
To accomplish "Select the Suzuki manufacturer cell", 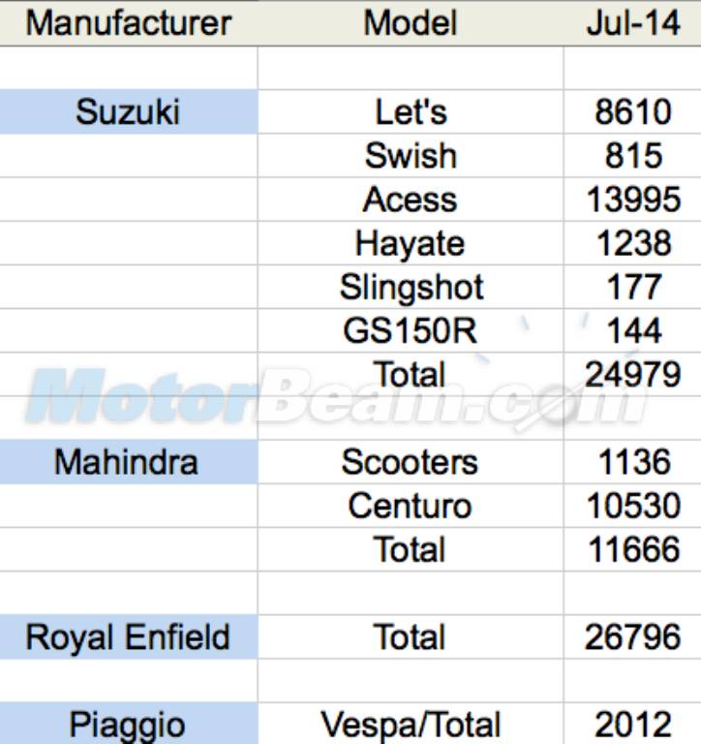I will 128,112.
